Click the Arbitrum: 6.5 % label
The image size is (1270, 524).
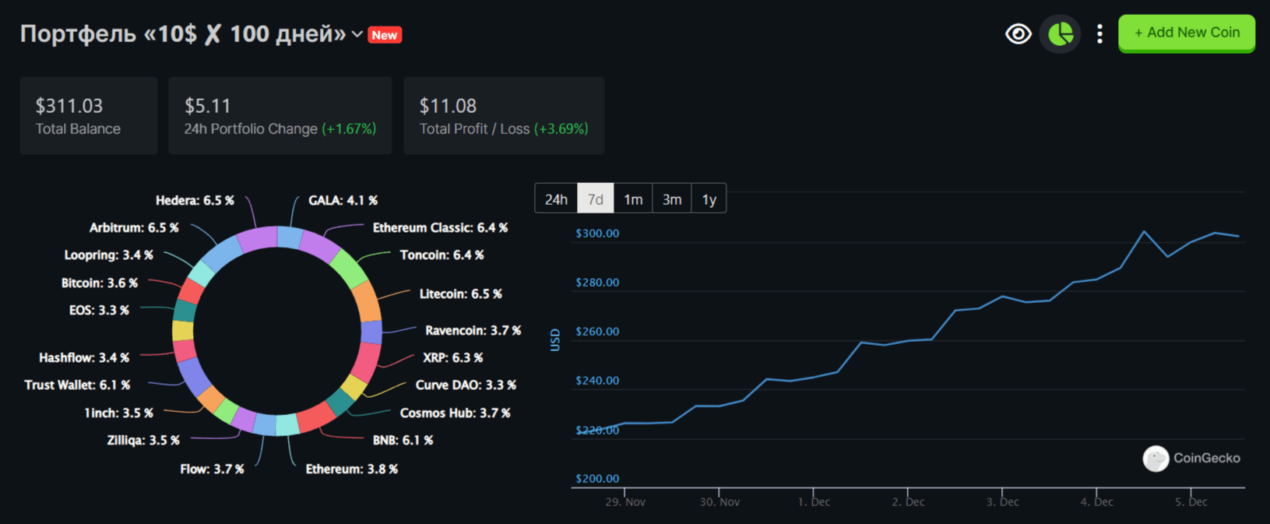[134, 227]
